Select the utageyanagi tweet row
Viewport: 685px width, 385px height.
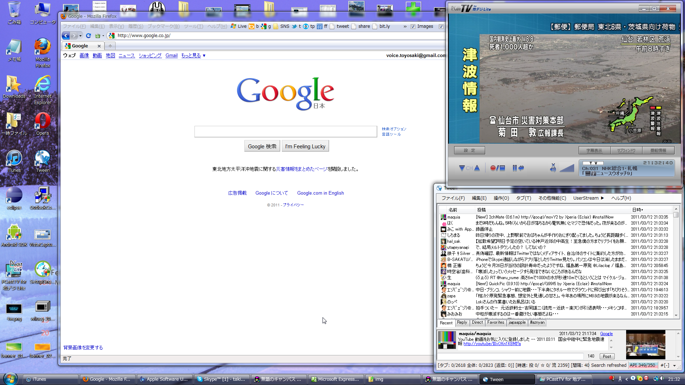pyautogui.click(x=557, y=247)
